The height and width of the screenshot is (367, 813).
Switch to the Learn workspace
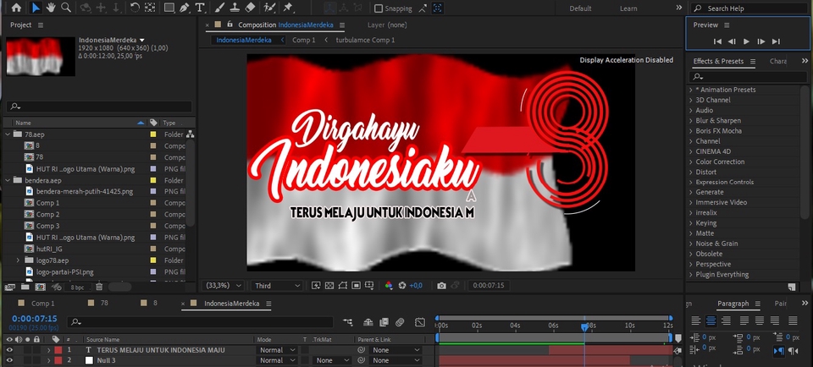point(628,8)
